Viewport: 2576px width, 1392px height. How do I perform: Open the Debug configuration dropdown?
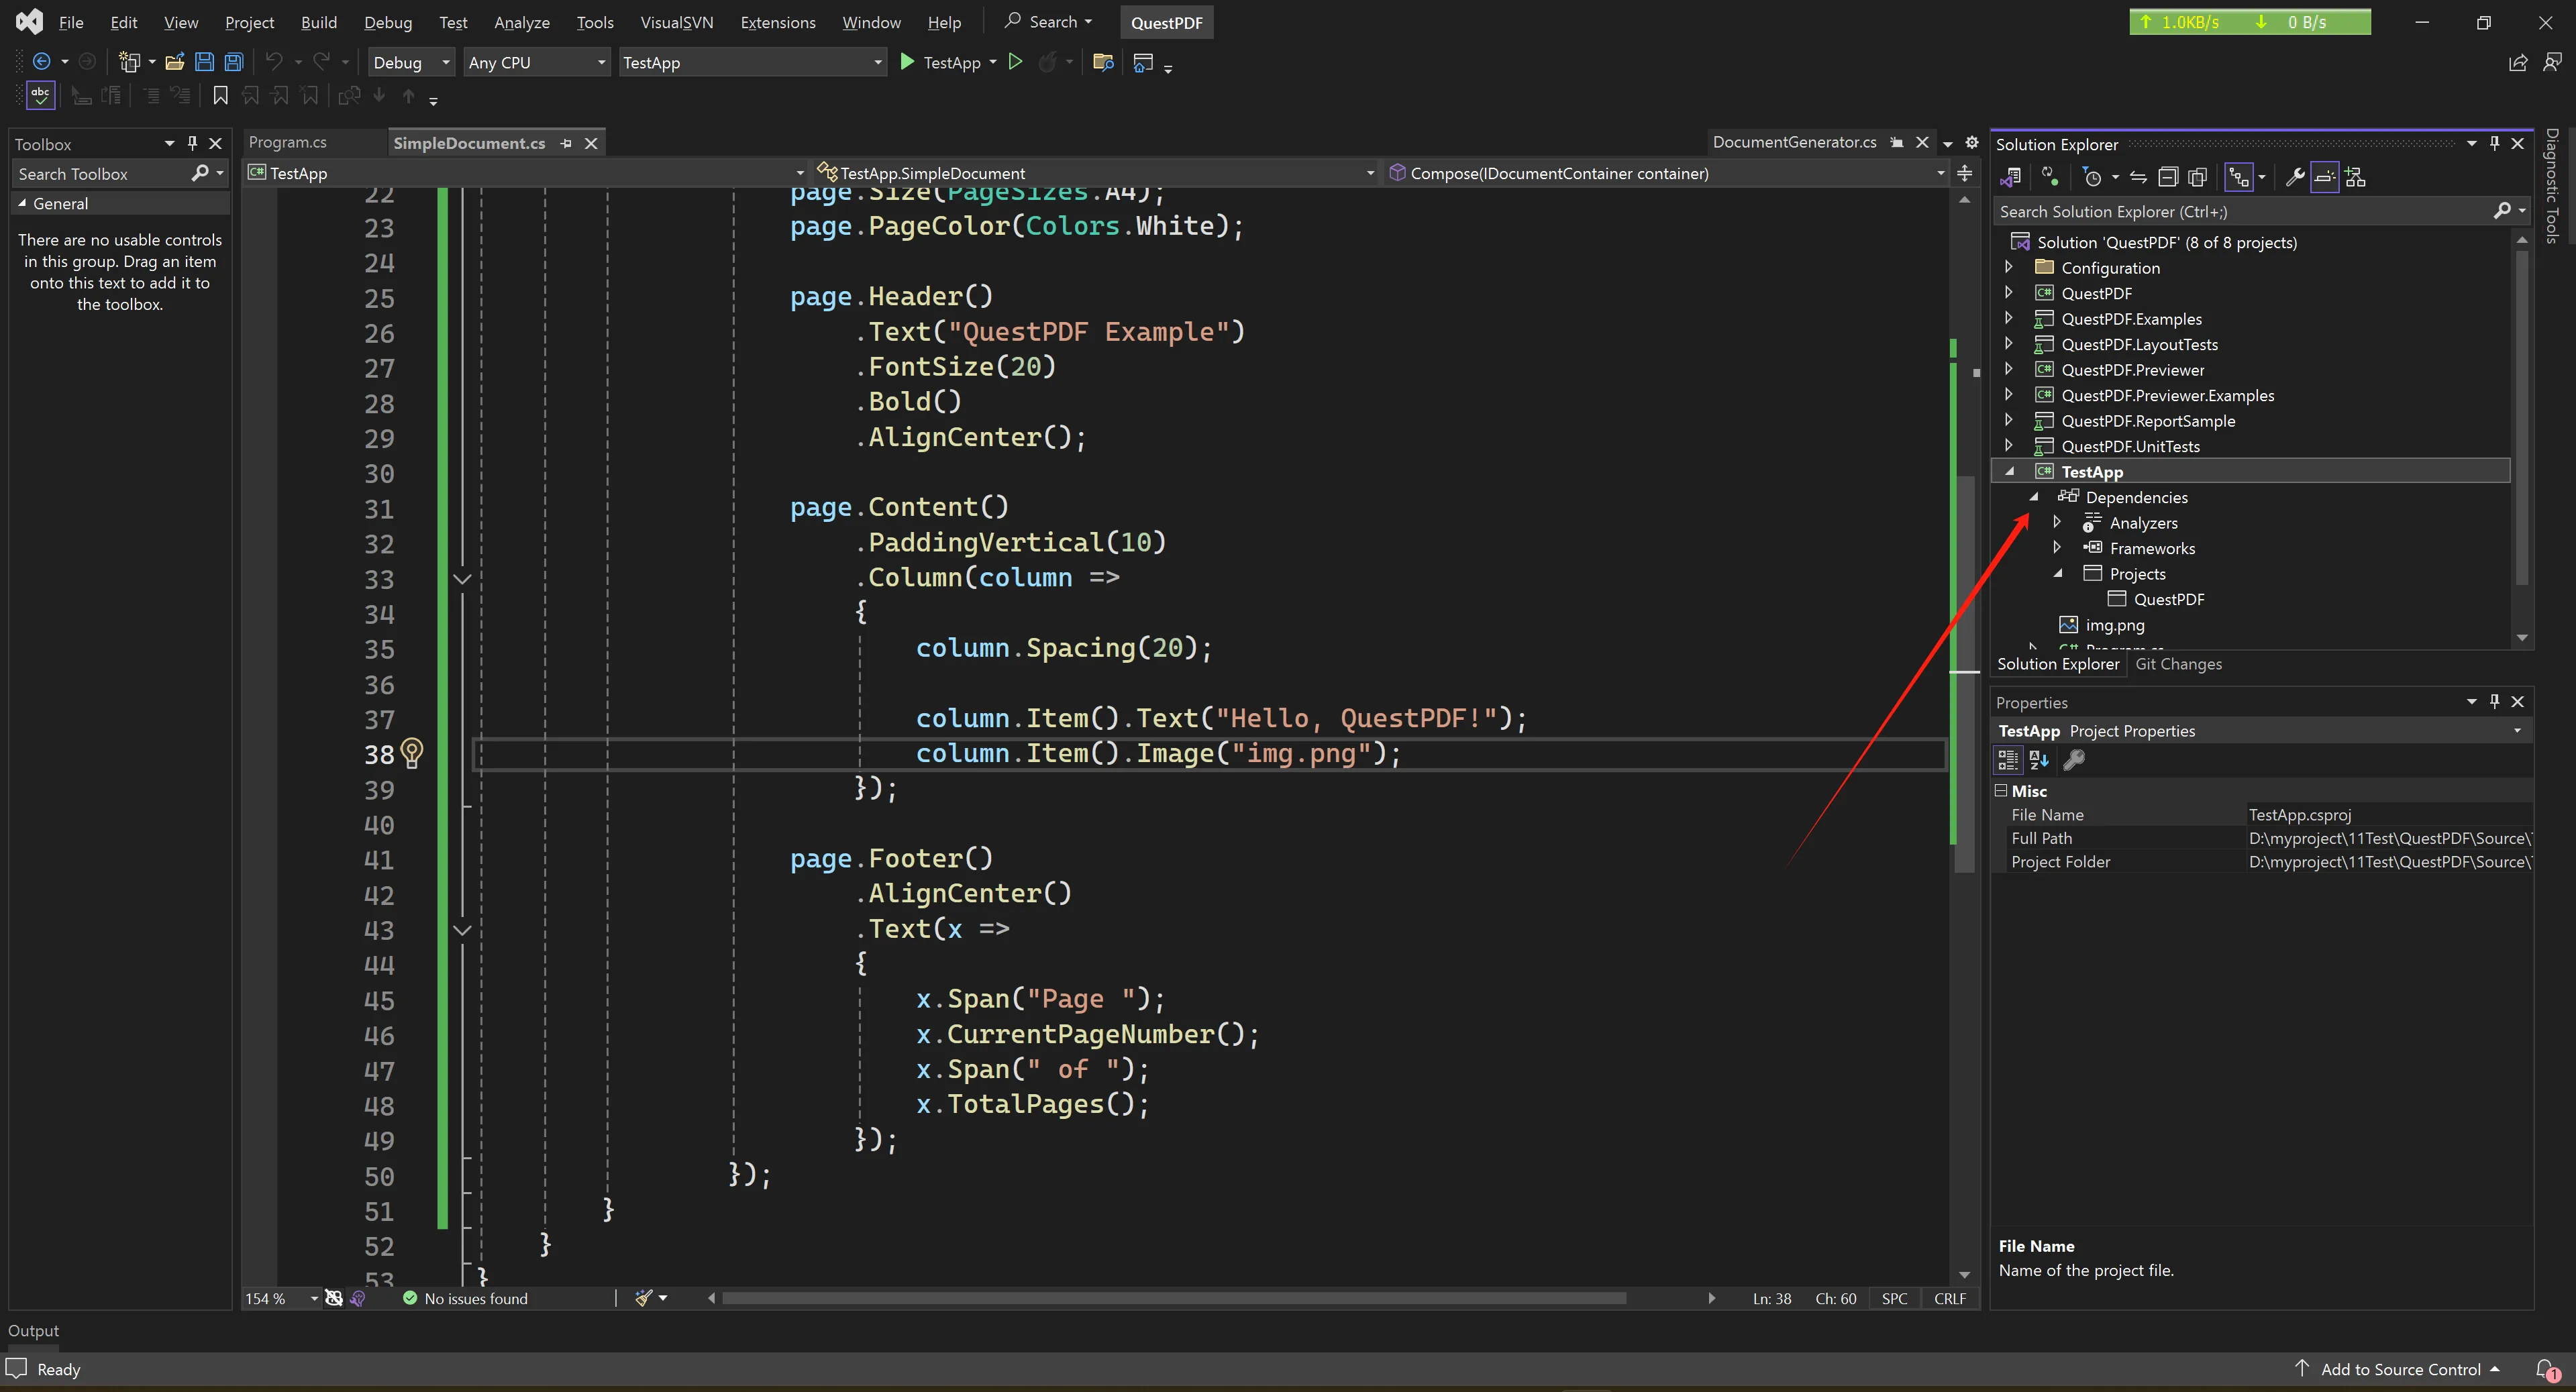[x=411, y=62]
